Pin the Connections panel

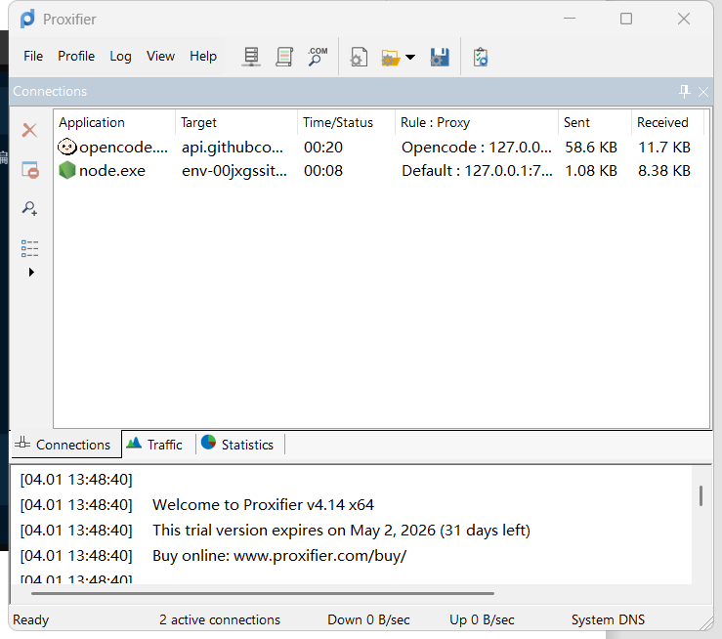pos(684,91)
